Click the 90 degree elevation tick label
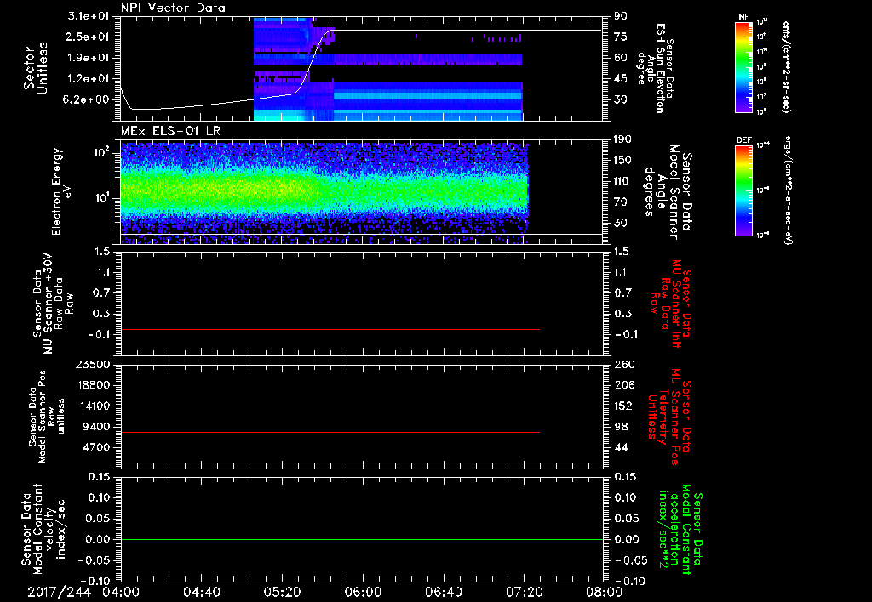The image size is (872, 602). [621, 16]
